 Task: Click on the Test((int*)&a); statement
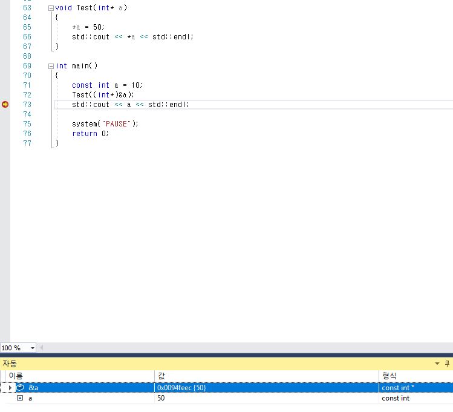point(103,95)
